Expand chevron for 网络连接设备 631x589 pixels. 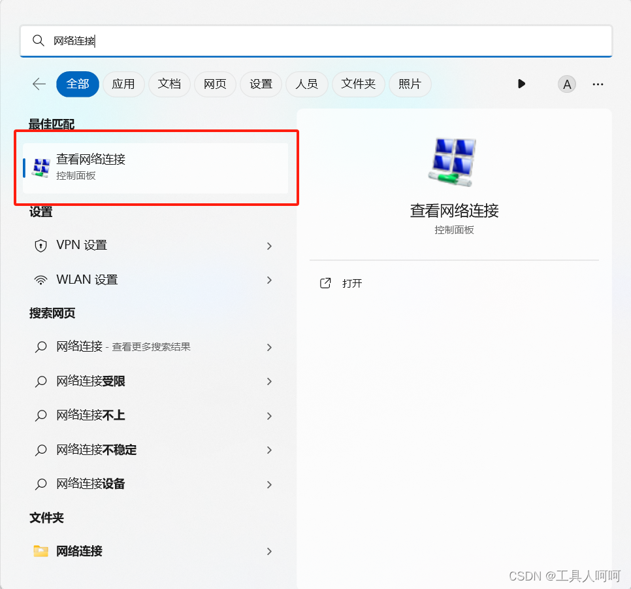[269, 484]
